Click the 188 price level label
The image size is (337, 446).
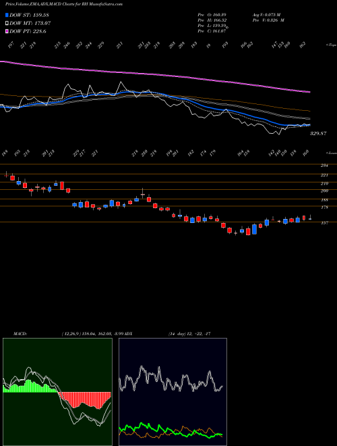click(x=324, y=200)
